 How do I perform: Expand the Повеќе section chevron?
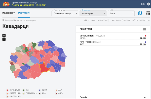click(x=145, y=97)
